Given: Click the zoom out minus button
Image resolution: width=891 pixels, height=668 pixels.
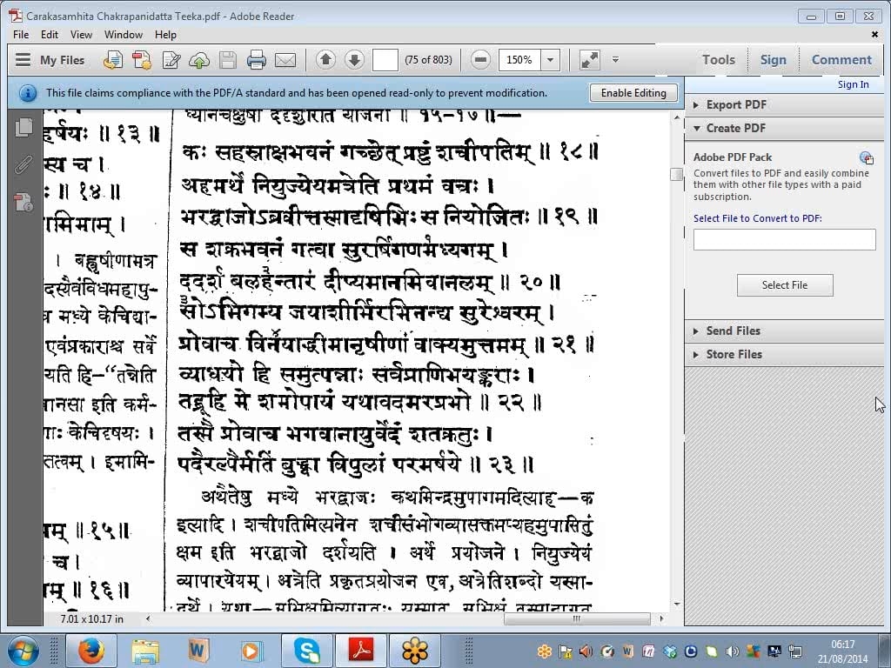Looking at the screenshot, I should pyautogui.click(x=480, y=60).
